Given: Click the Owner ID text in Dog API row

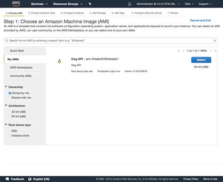Looking at the screenshot, I should coord(136,71).
